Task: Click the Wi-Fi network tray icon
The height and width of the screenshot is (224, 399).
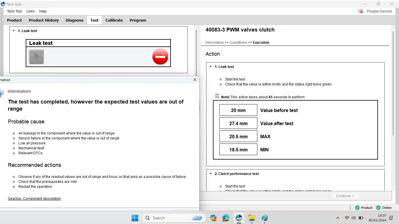Action: [x=347, y=218]
